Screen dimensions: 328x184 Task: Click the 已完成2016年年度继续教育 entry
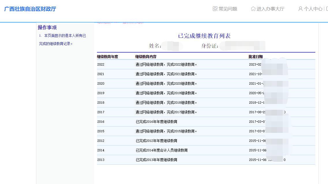tap(156, 122)
